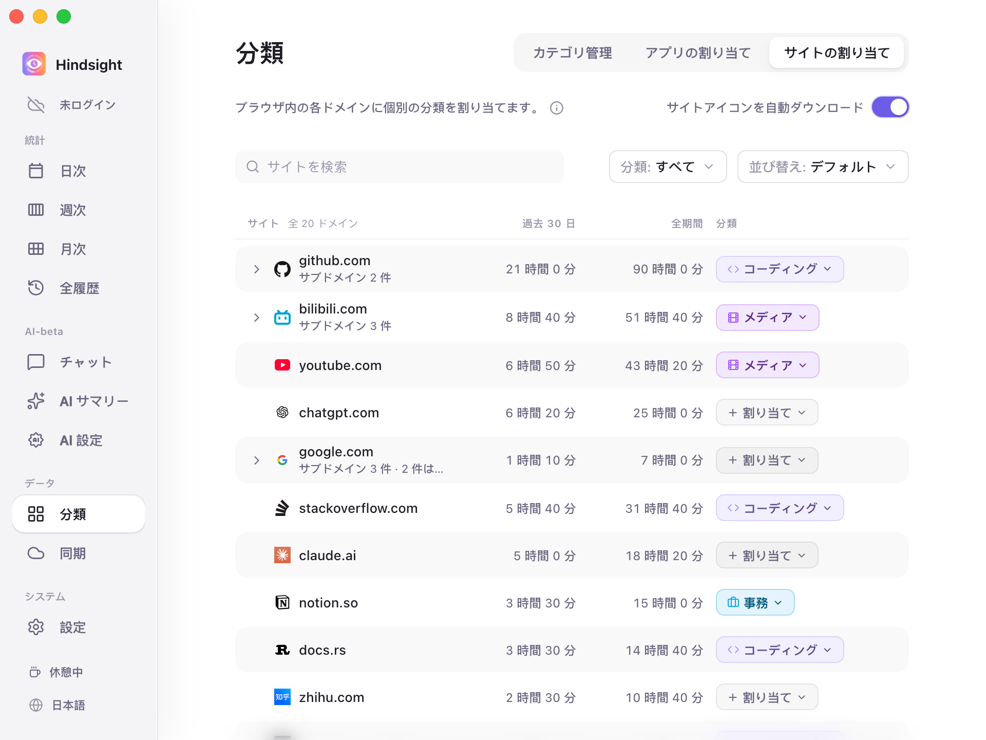This screenshot has width=986, height=740.
Task: Click the 過去 30 日 column header
Action: pos(548,224)
